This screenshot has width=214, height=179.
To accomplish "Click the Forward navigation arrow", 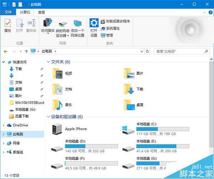I will (x=14, y=51).
